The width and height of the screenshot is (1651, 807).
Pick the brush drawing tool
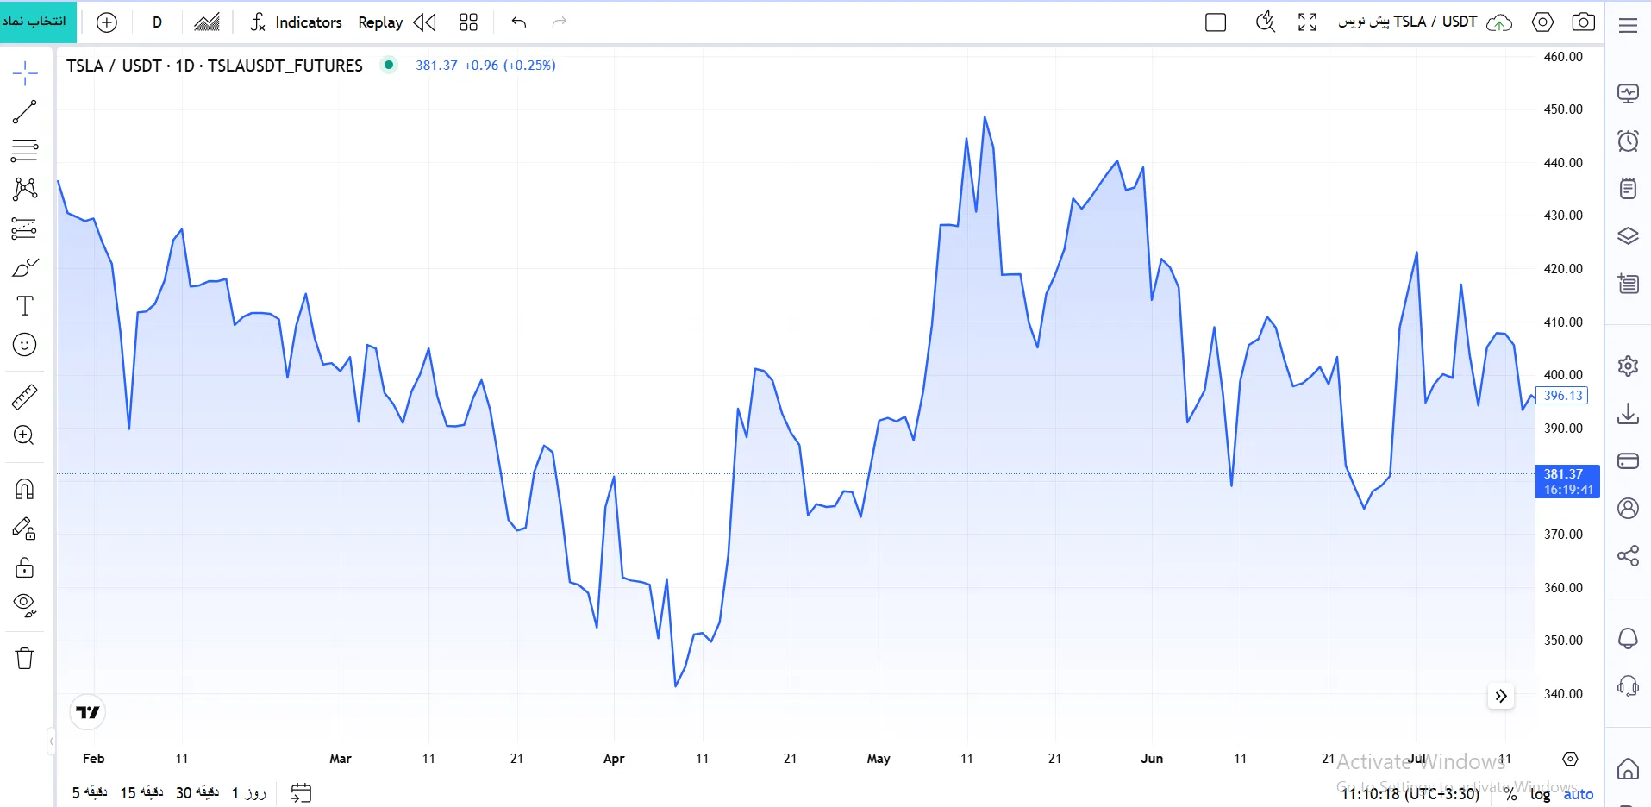(x=25, y=267)
